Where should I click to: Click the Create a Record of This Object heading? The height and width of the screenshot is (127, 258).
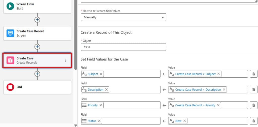coord(106,33)
